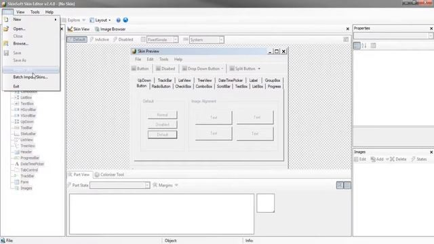This screenshot has height=244, width=434.
Task: Select the InActive form state button
Action: 100,39
